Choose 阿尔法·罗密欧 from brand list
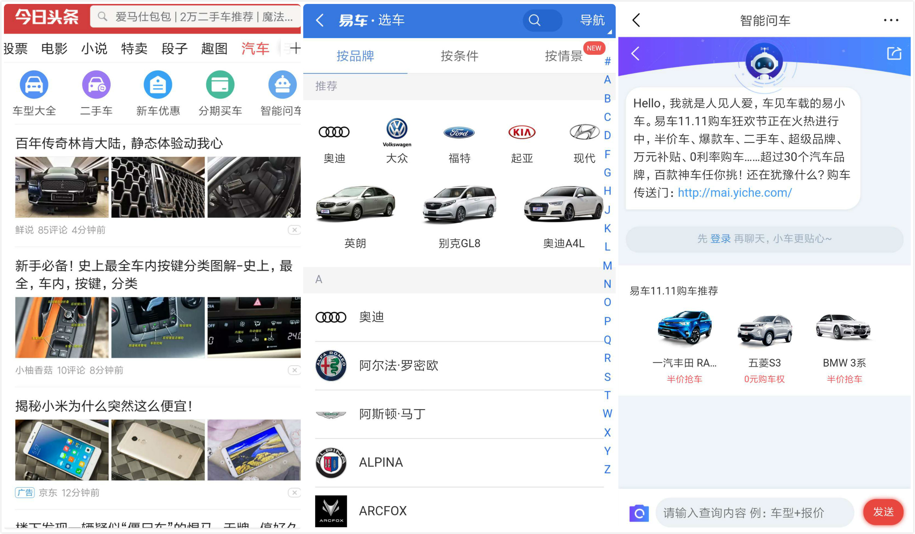This screenshot has height=534, width=915. click(x=398, y=366)
